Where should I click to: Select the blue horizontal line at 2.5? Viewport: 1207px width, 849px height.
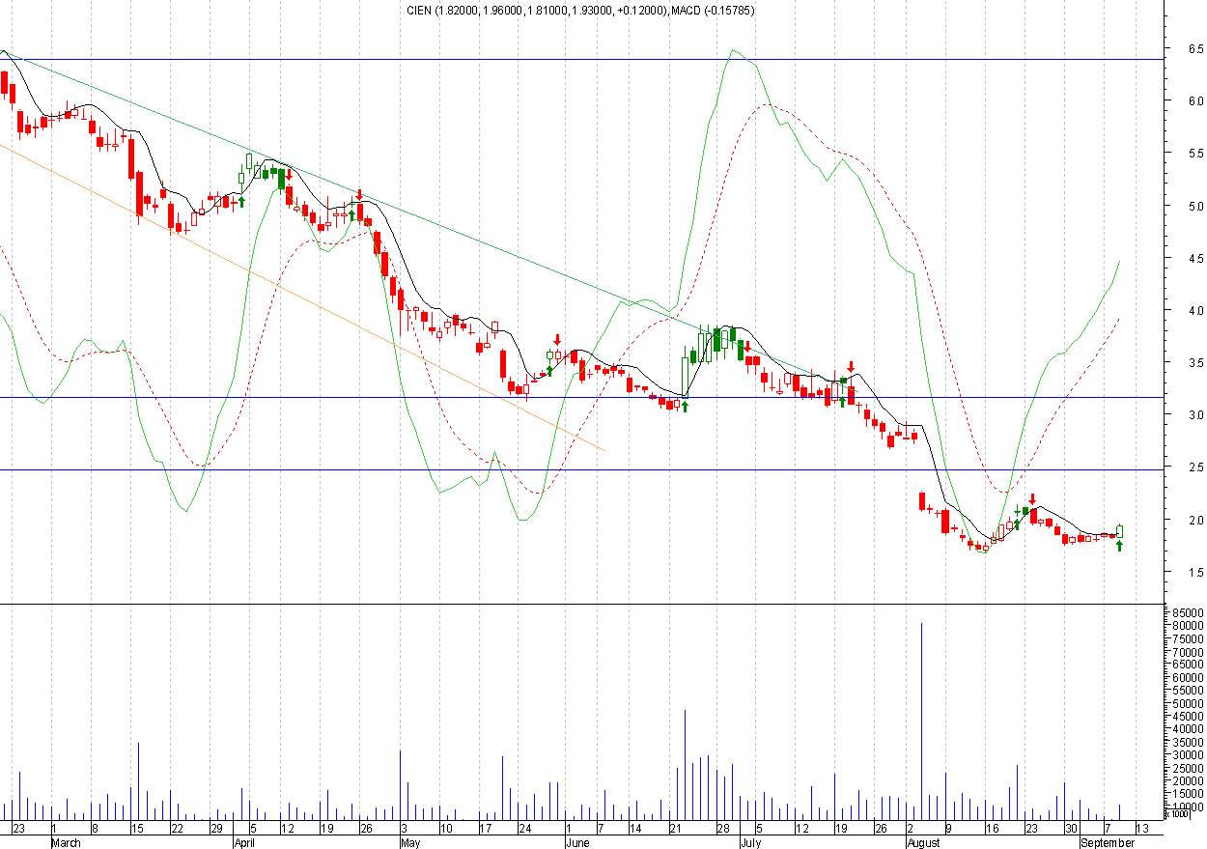tap(579, 470)
